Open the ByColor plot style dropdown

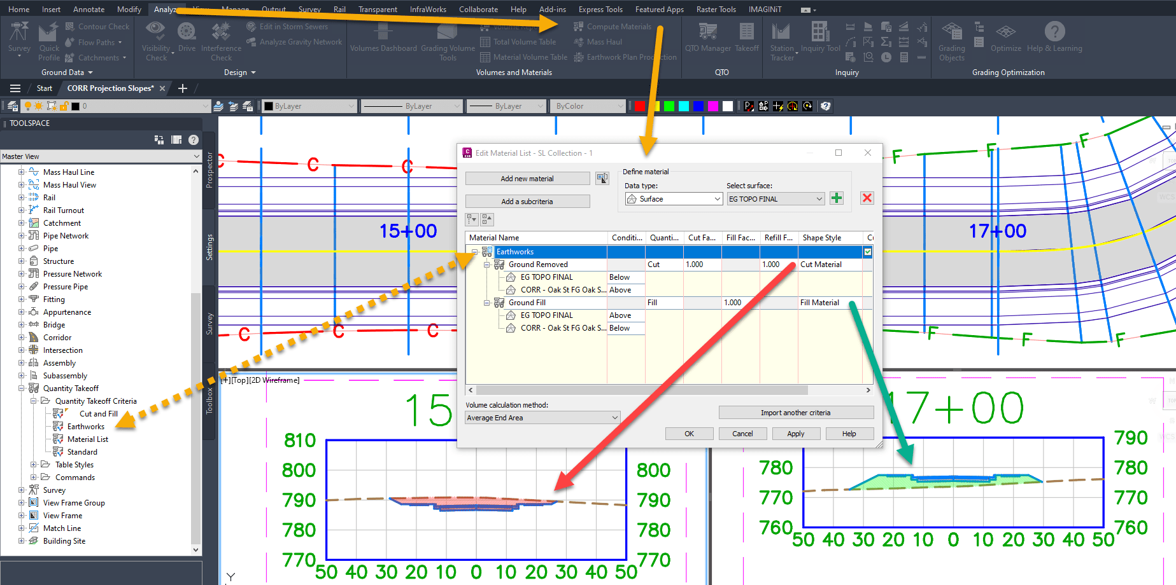pos(588,106)
